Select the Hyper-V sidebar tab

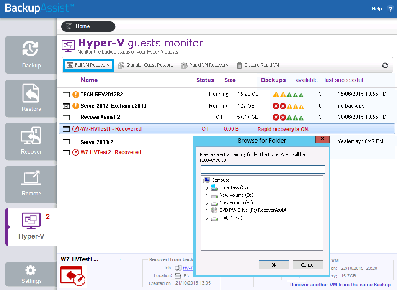(31, 227)
